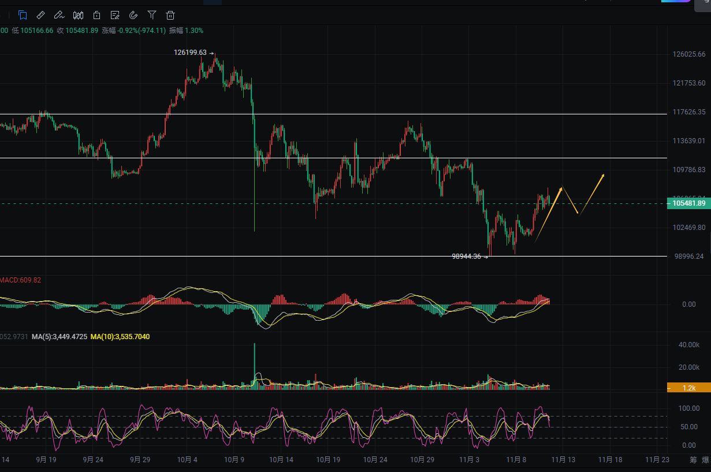Click the 11月 13 date on time axis
Viewport: 711px width, 472px height.
[563, 460]
